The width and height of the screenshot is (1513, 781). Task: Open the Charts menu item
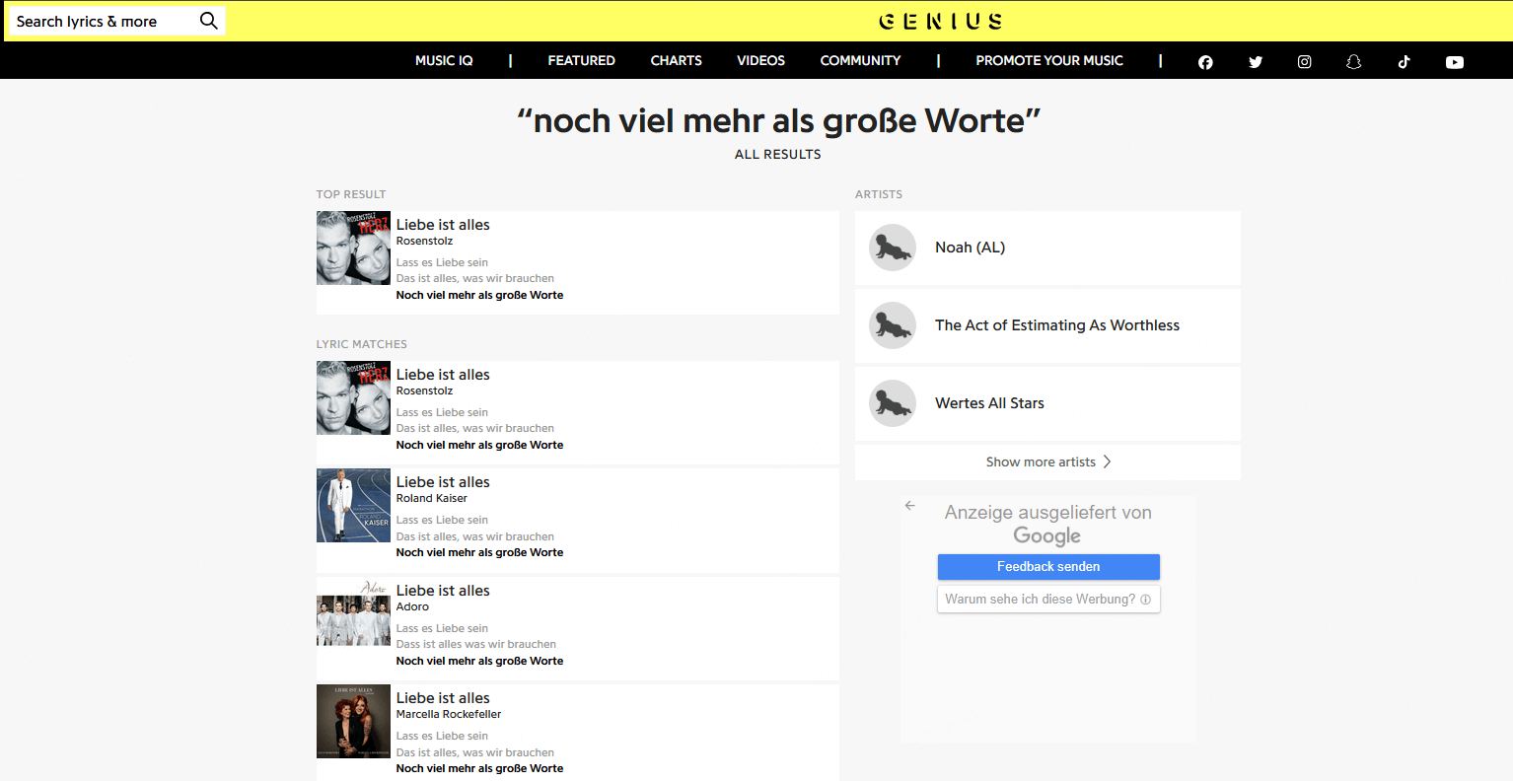(677, 60)
